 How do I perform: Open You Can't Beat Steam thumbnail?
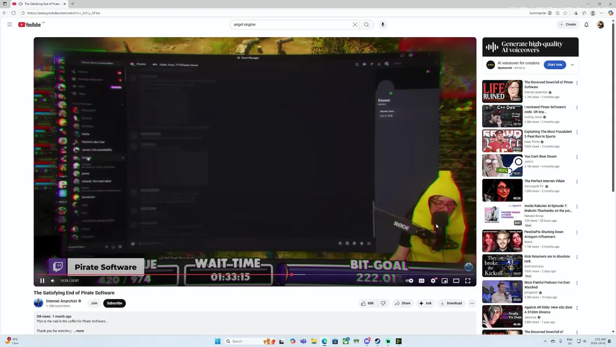[502, 165]
